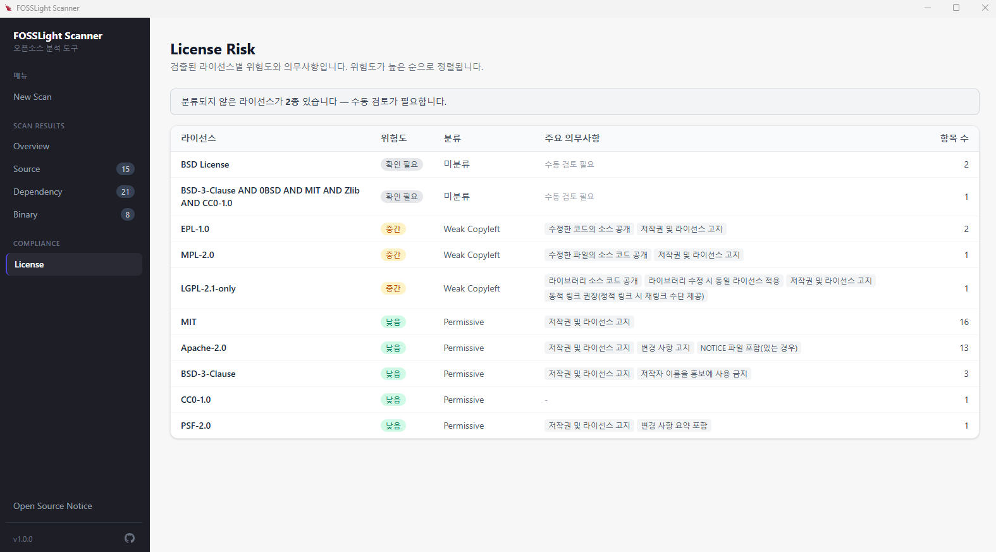Select the PSF-2.0 license name
This screenshot has width=996, height=552.
click(196, 426)
